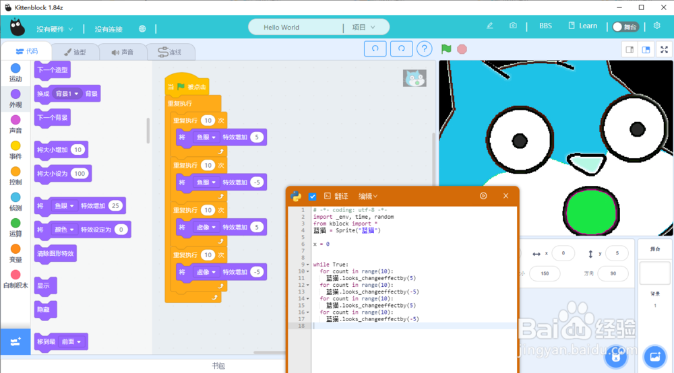Image resolution: width=674 pixels, height=373 pixels.
Task: Select the 外观 looks category
Action: point(16,99)
